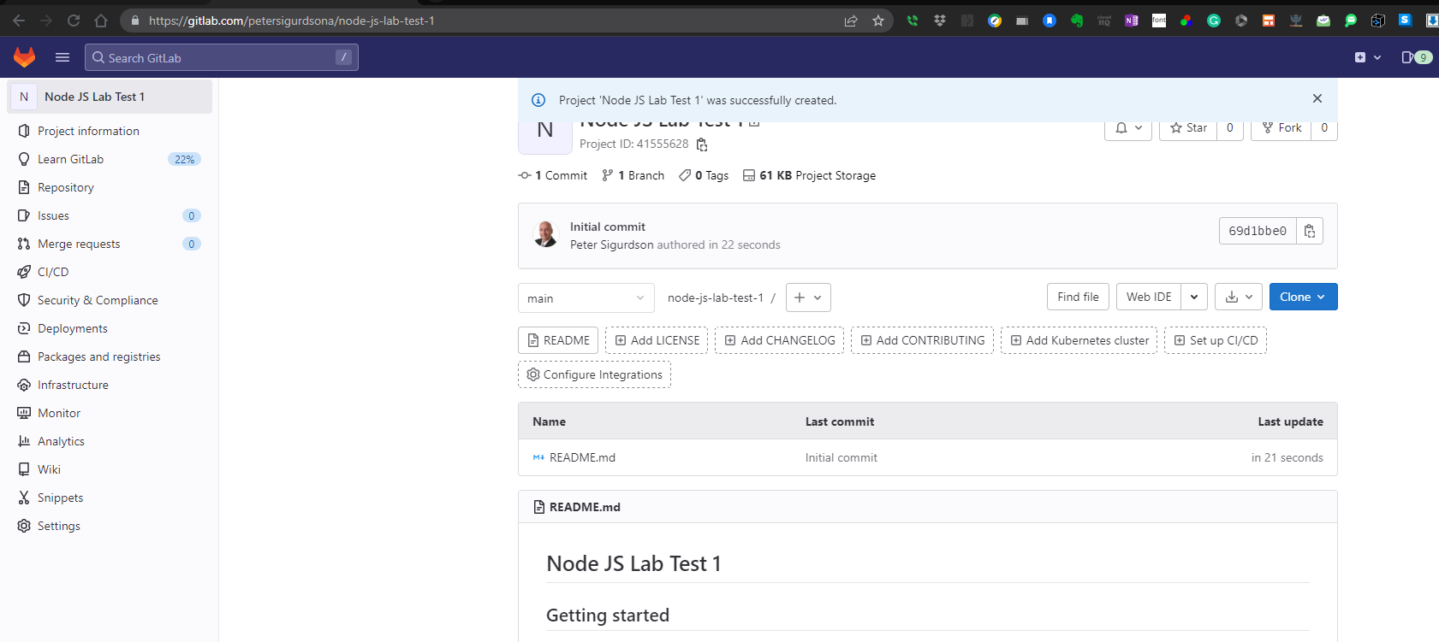This screenshot has width=1439, height=642.
Task: Star the Node JS Lab Test 1 project
Action: point(1188,128)
